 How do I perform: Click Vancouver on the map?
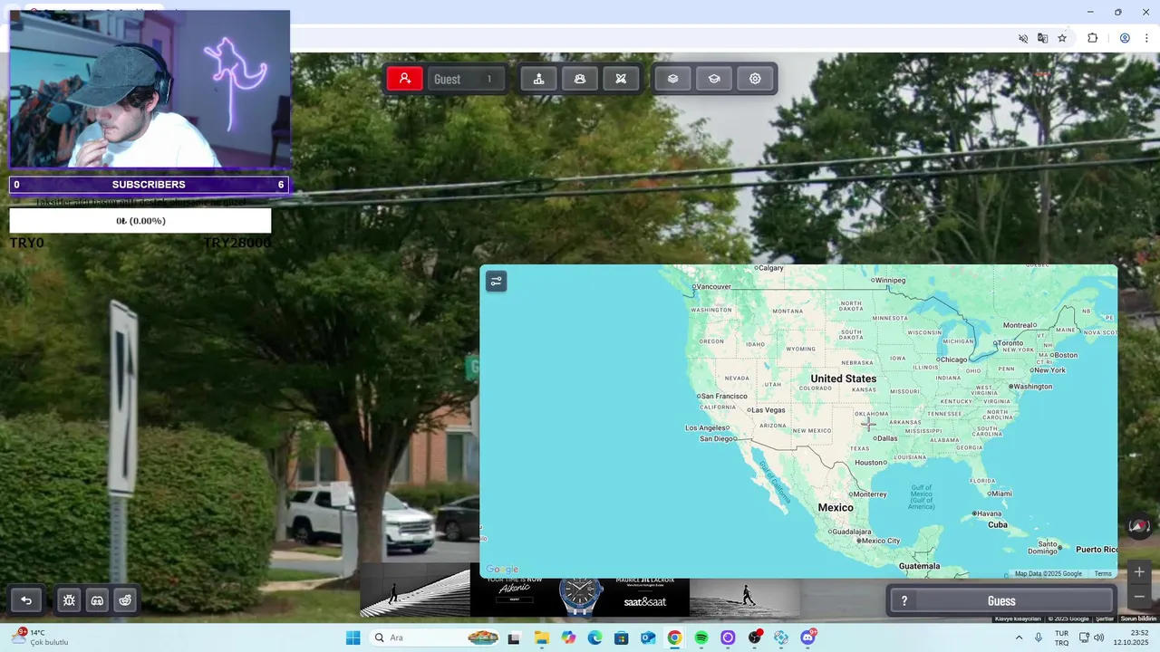click(x=711, y=287)
